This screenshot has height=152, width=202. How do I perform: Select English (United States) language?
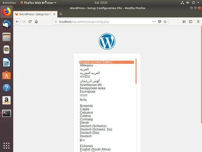pos(107,62)
